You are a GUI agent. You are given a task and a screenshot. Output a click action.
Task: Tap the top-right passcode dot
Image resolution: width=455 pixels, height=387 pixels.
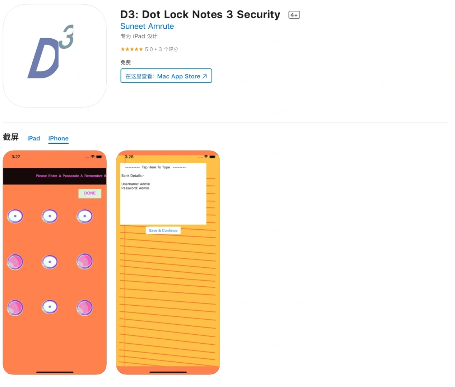coord(85,216)
